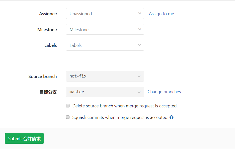
Task: Click the chevron arrow in the Milestone field
Action: click(140, 29)
